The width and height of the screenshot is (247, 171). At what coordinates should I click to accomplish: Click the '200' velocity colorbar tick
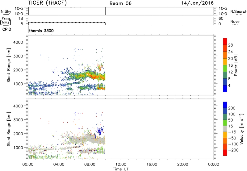232,108
